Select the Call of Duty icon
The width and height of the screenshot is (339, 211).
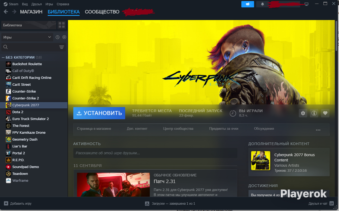(8, 71)
